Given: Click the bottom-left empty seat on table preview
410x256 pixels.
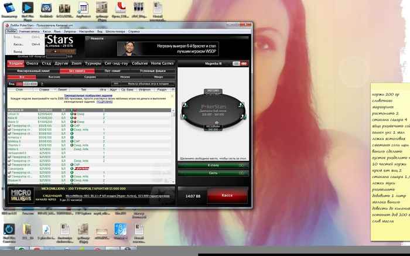Looking at the screenshot, I should [183, 116].
